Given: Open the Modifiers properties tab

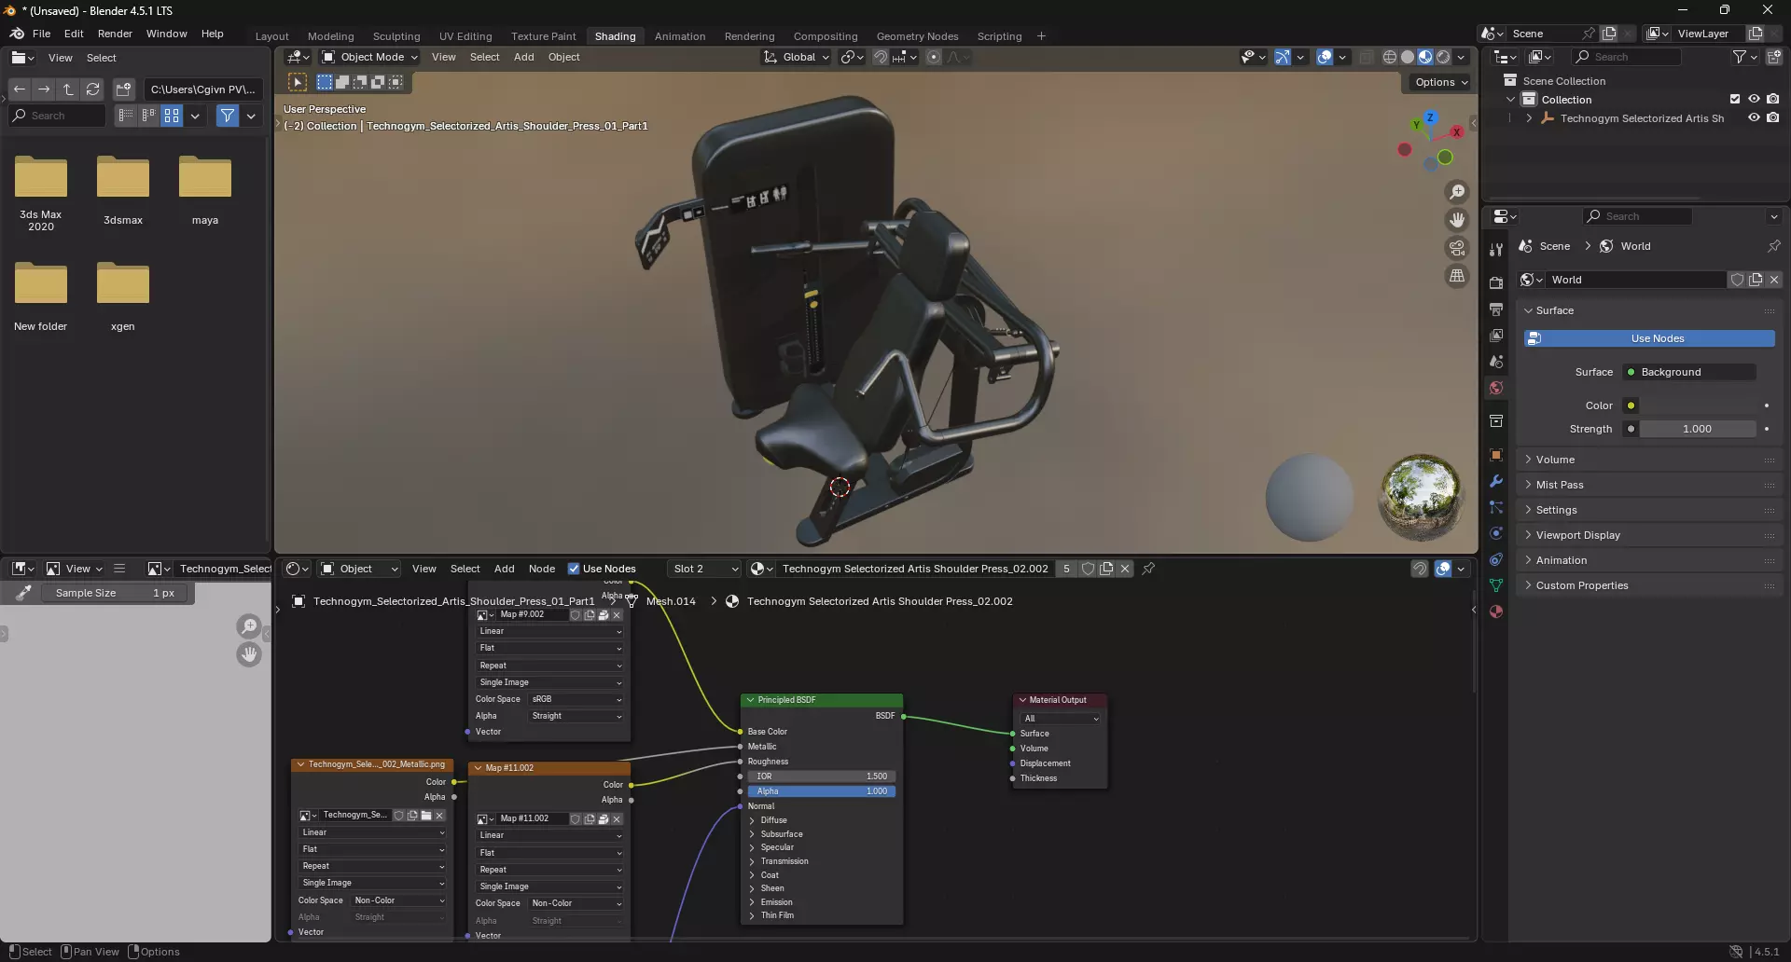Looking at the screenshot, I should 1496,481.
